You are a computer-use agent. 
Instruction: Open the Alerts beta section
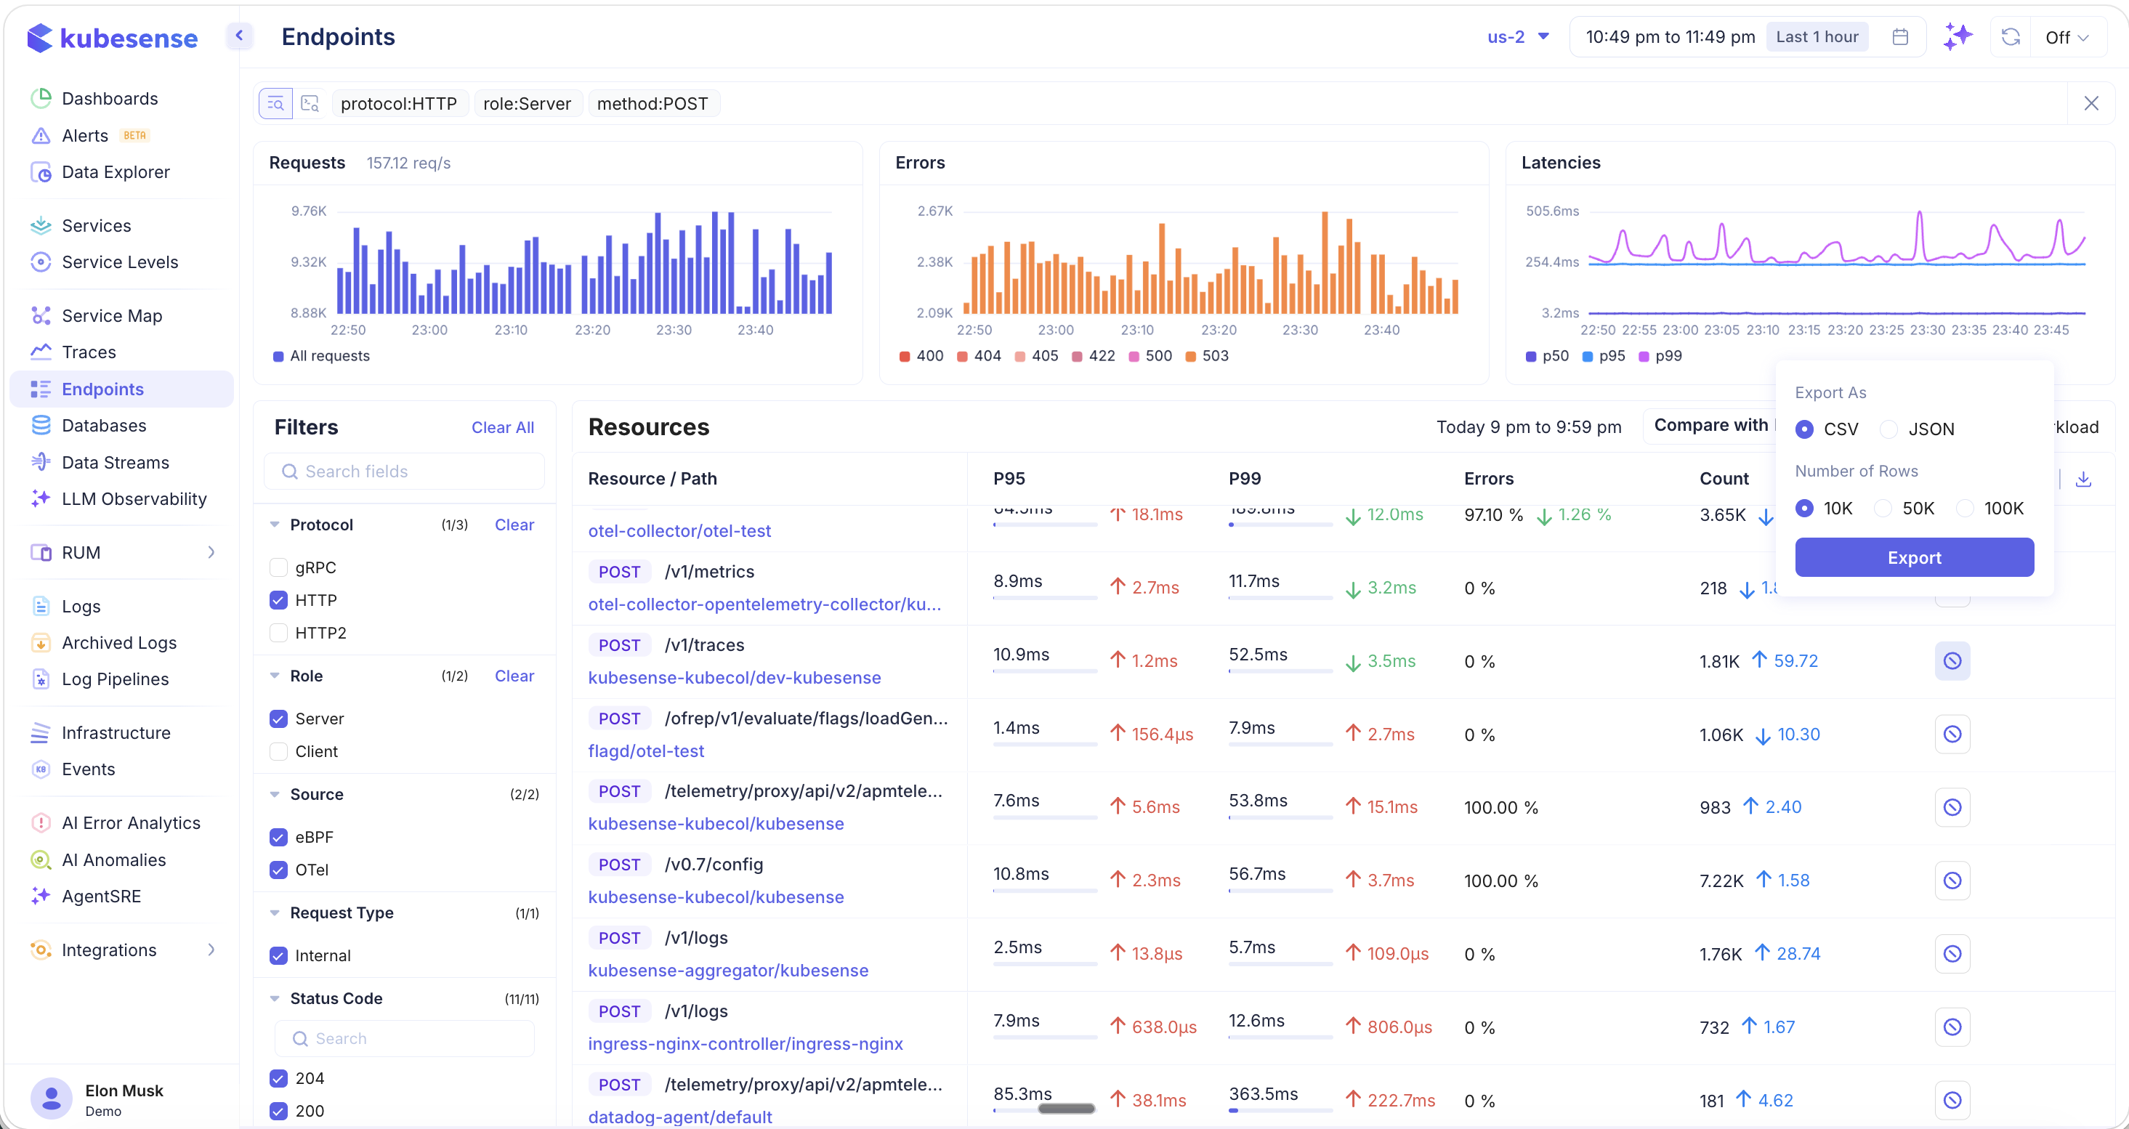click(85, 134)
